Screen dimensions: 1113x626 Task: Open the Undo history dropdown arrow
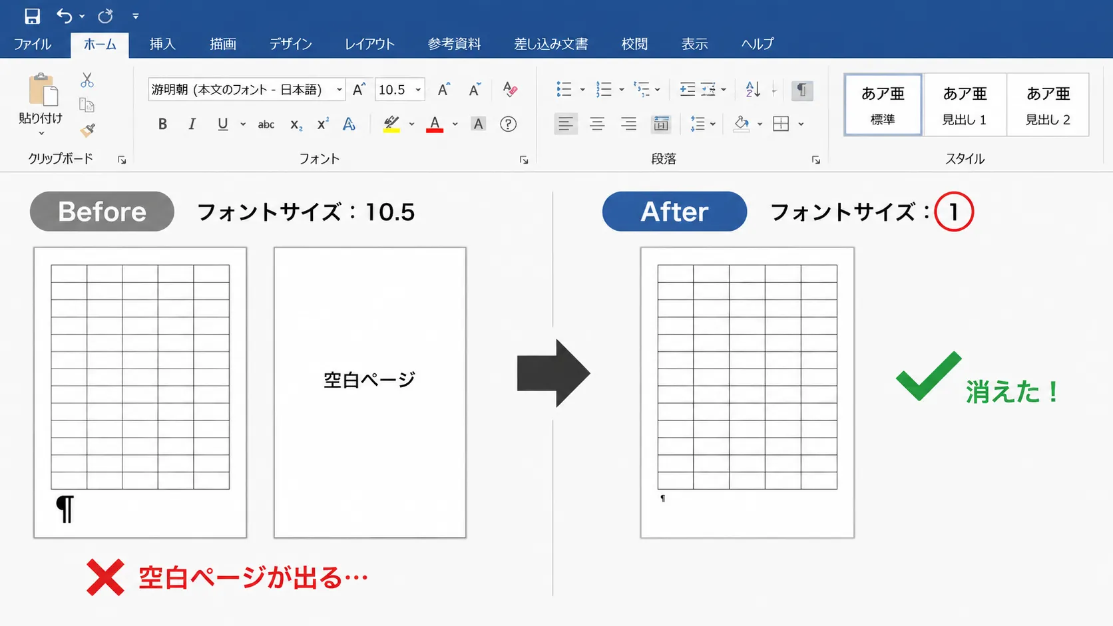click(x=82, y=16)
